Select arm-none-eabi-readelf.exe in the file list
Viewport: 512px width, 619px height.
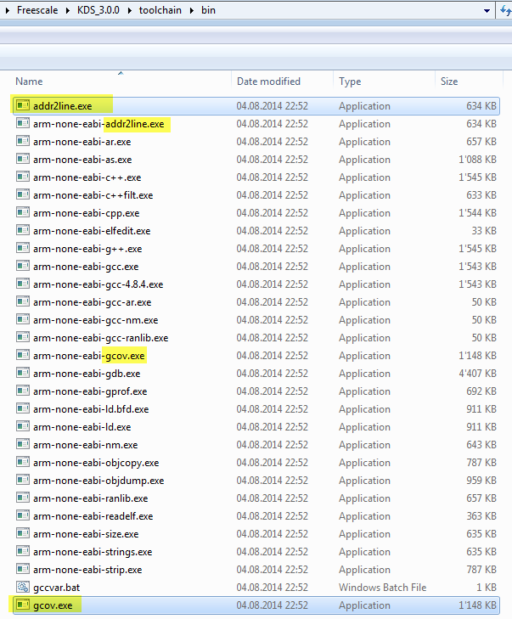click(x=93, y=516)
